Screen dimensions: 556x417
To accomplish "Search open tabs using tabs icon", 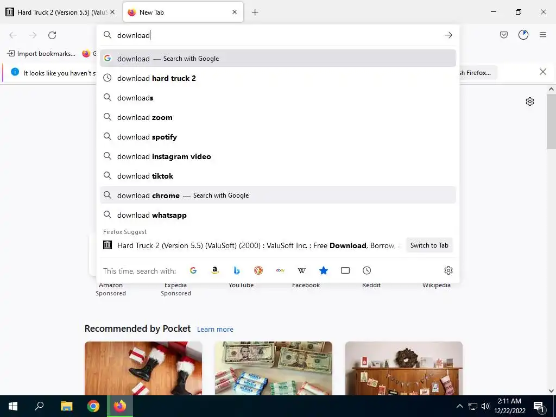I will 345,270.
